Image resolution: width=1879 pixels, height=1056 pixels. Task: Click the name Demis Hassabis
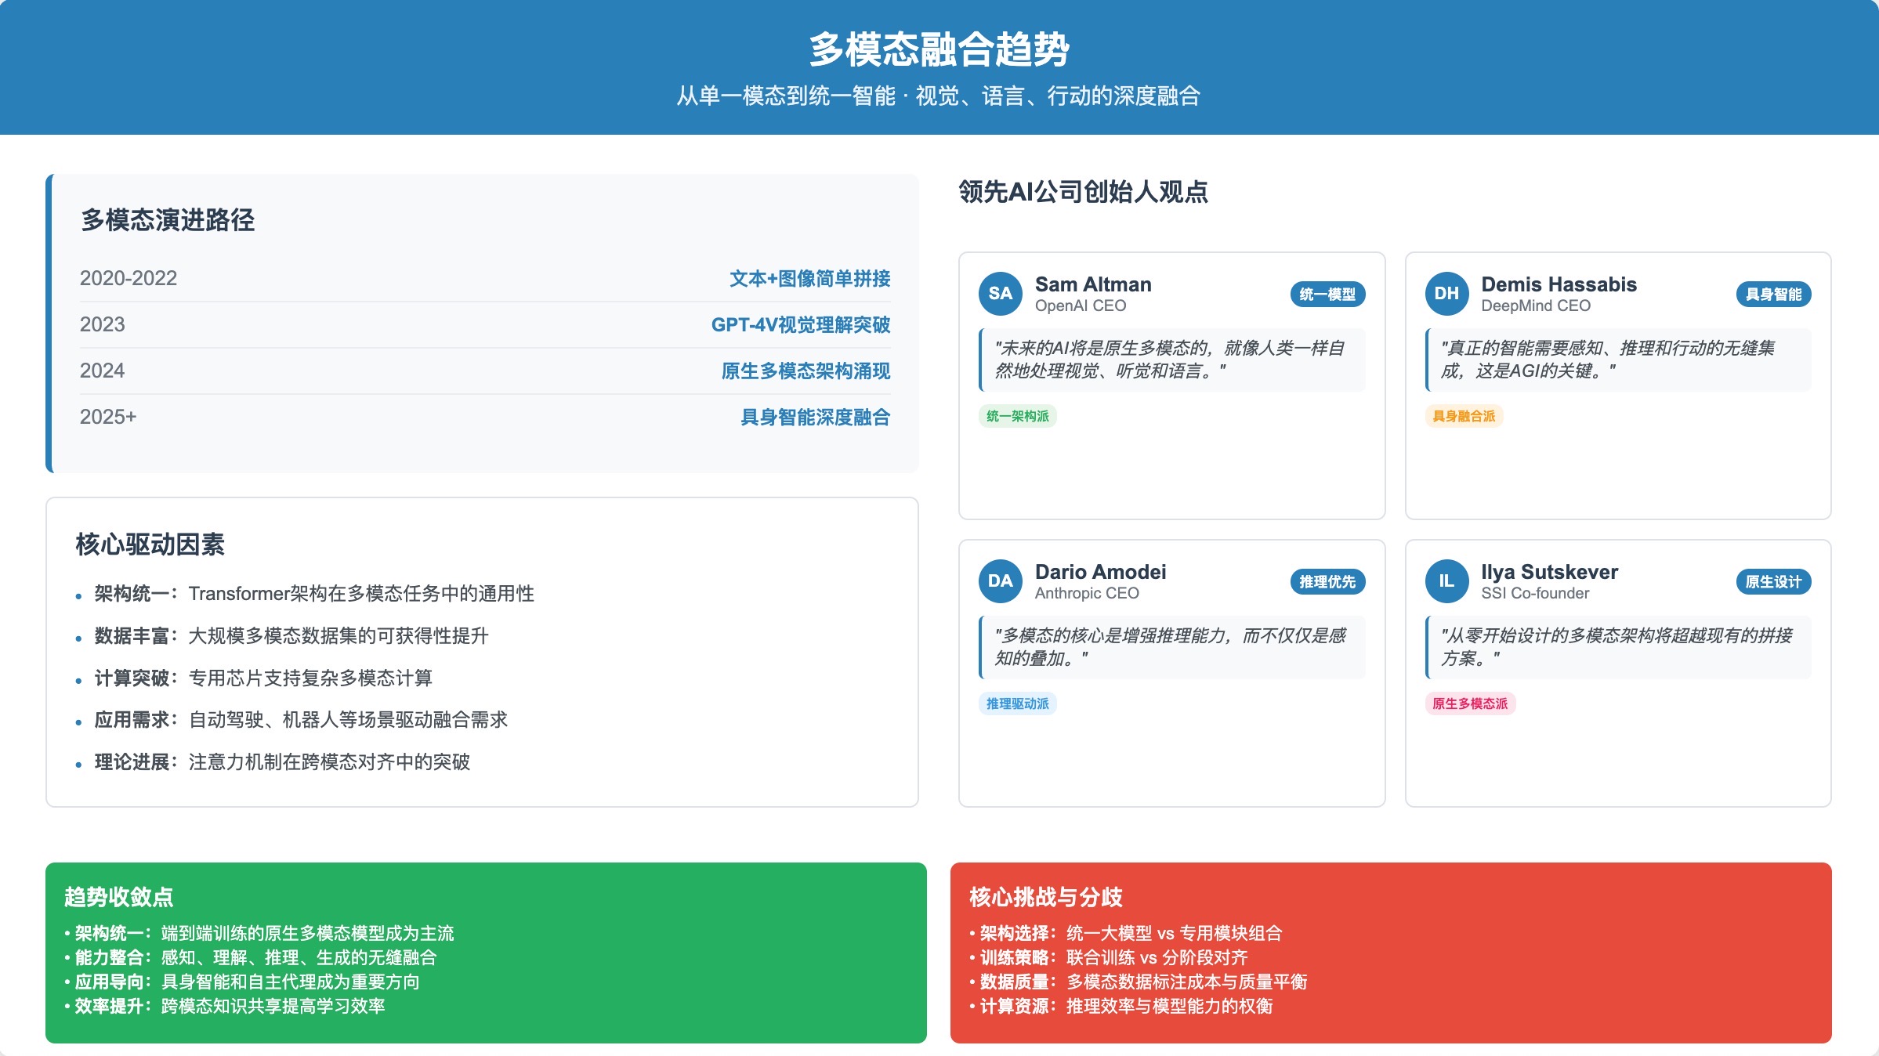click(1559, 284)
